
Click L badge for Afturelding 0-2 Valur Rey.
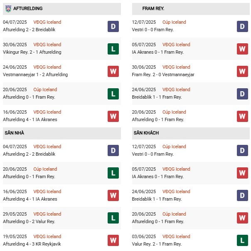(x=113, y=218)
